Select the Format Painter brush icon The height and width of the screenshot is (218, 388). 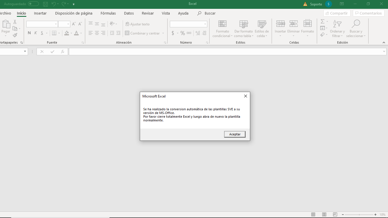pyautogui.click(x=15, y=35)
